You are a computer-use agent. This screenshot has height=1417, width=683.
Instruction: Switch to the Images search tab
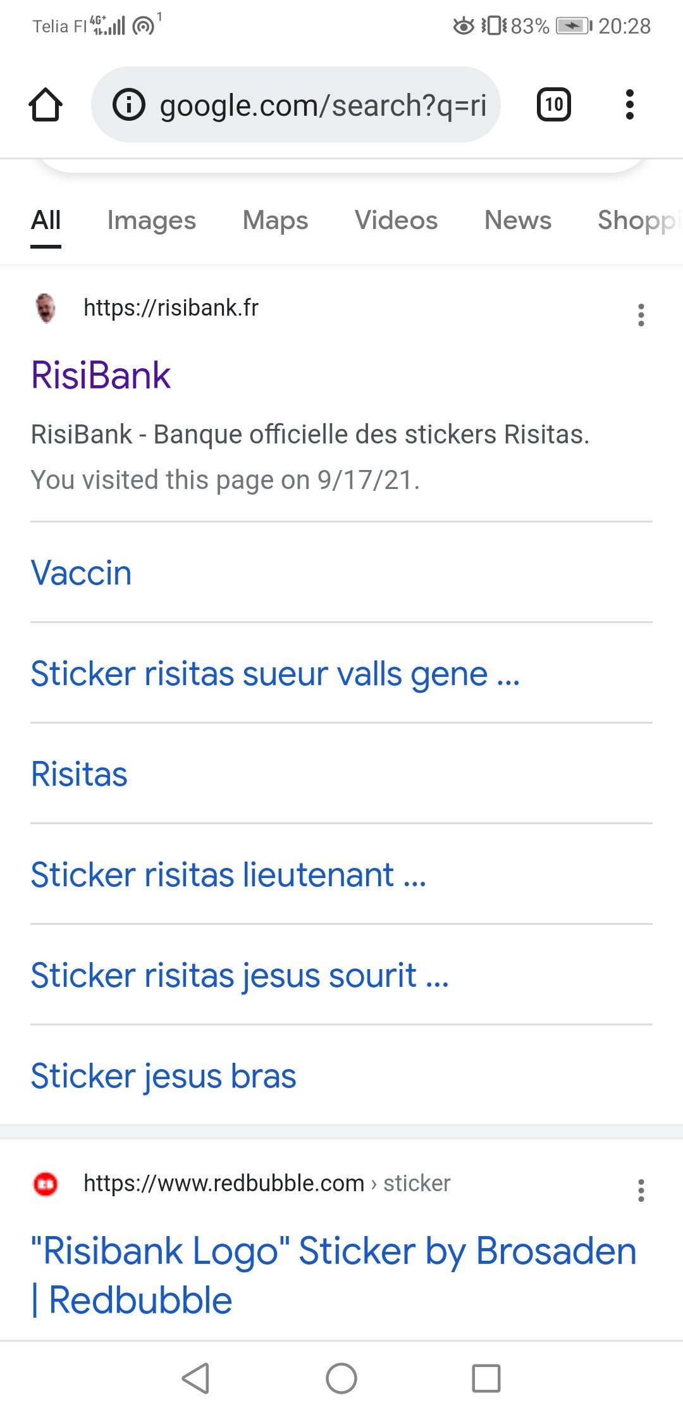coord(152,220)
